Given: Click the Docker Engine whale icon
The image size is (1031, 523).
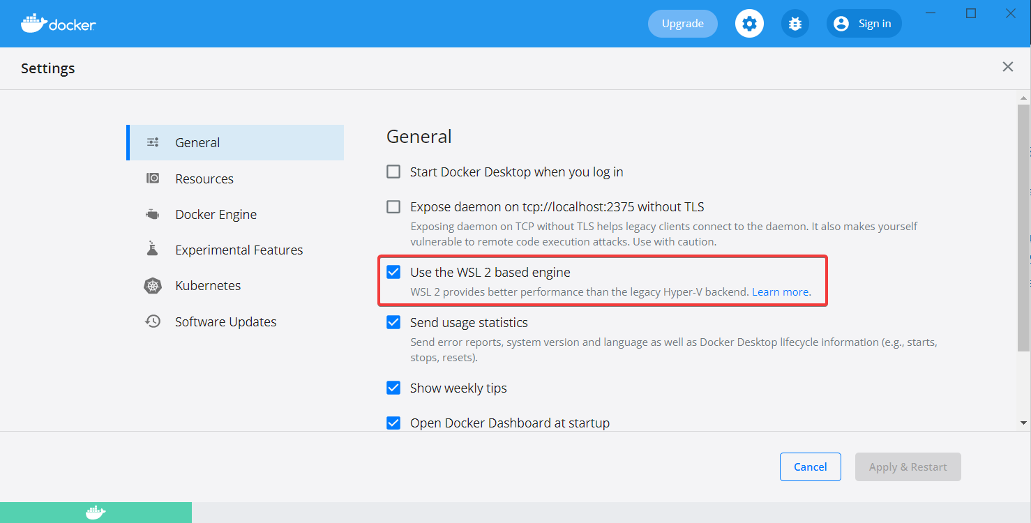Looking at the screenshot, I should (x=152, y=213).
